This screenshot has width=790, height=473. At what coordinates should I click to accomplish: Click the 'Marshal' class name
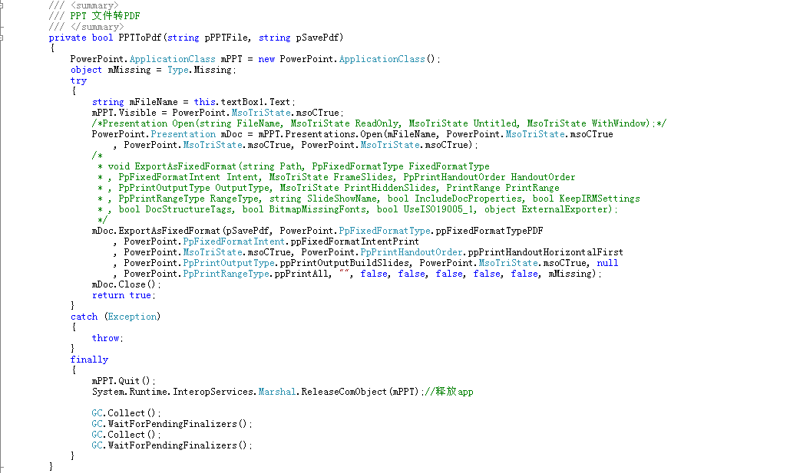[277, 392]
